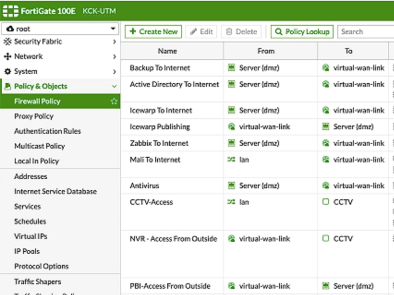Click Server (dmz) icon in PBI-Access row
Image resolution: width=394 pixels, height=295 pixels.
[x=326, y=286]
